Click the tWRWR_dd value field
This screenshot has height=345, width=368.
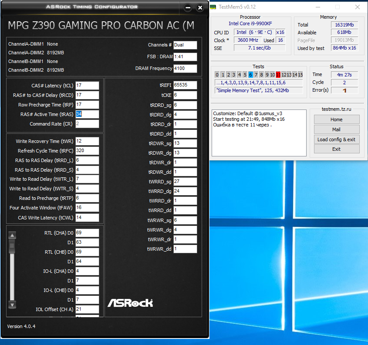tap(185, 249)
